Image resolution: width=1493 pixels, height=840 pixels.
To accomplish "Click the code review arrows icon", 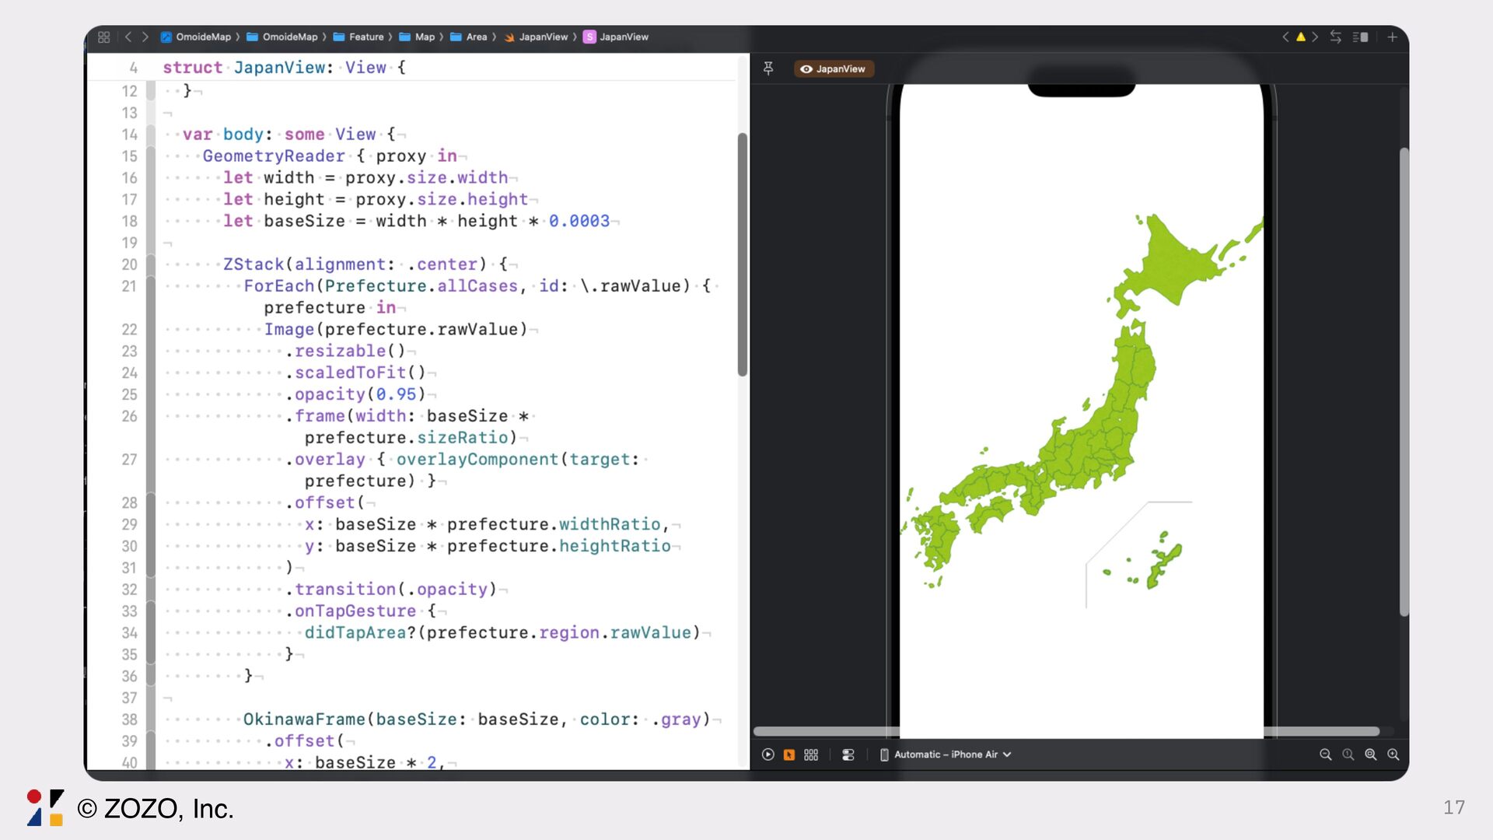I will tap(1335, 37).
